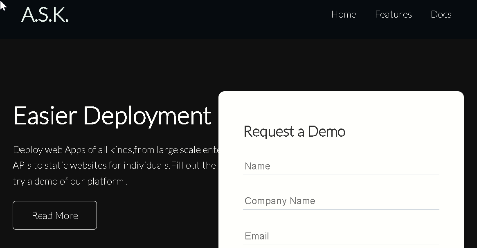This screenshot has width=477, height=248.
Task: Click the Easier Deployment headline
Action: click(112, 115)
